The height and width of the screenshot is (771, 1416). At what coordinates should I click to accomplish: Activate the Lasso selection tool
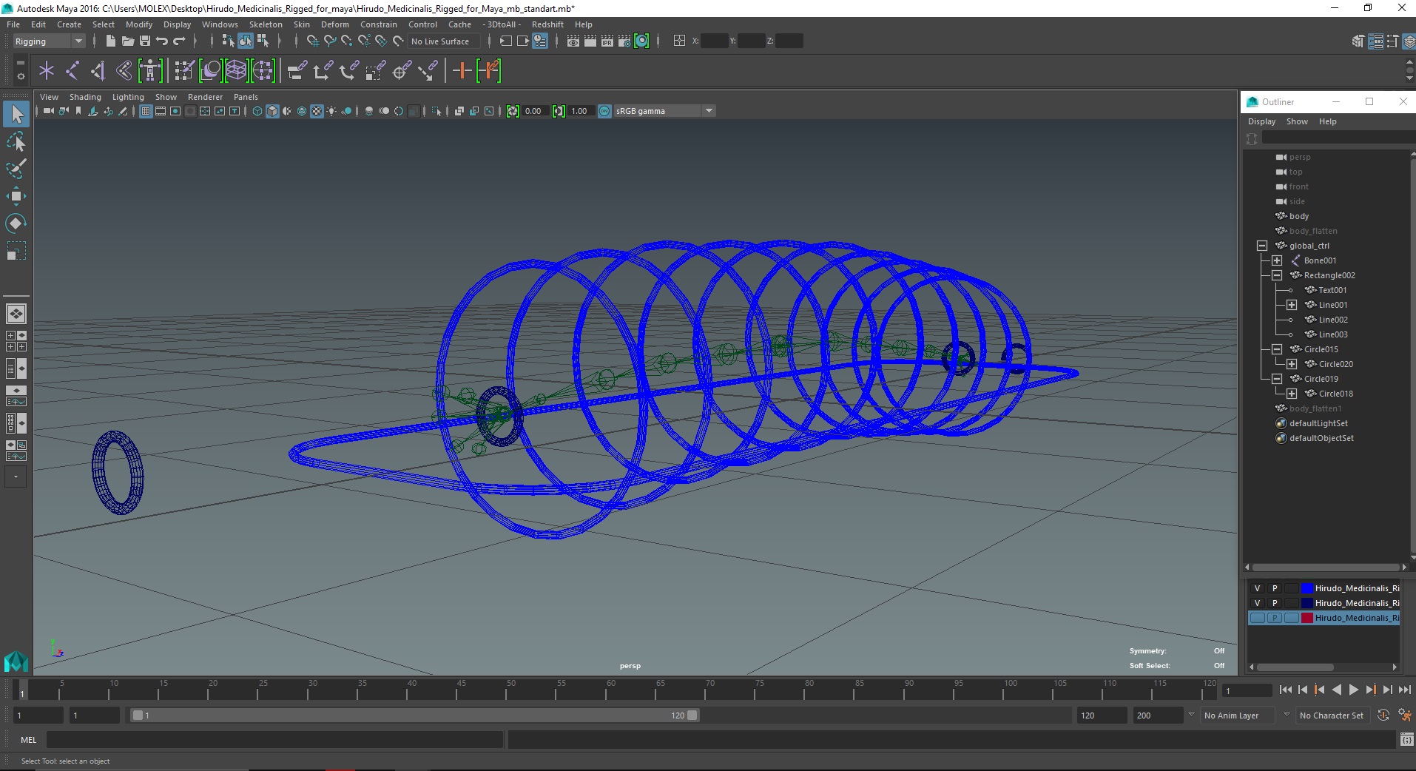click(x=16, y=141)
